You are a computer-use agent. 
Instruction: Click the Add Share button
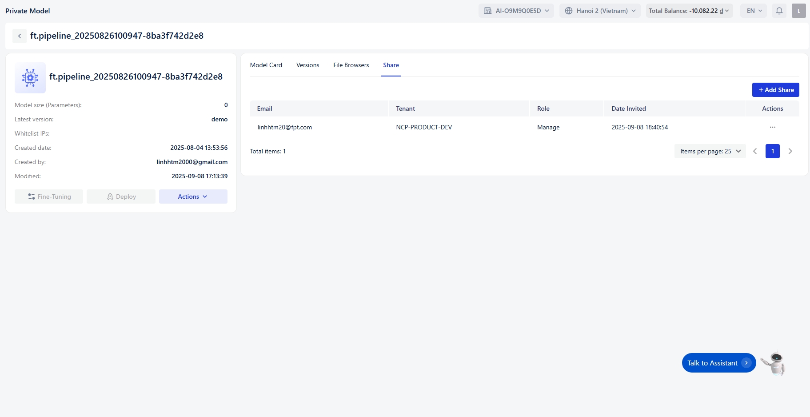click(x=775, y=90)
